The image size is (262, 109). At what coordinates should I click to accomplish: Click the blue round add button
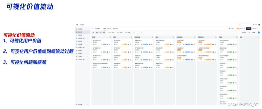tap(259, 32)
